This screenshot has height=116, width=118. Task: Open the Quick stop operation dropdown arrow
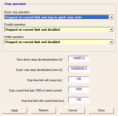(111, 17)
